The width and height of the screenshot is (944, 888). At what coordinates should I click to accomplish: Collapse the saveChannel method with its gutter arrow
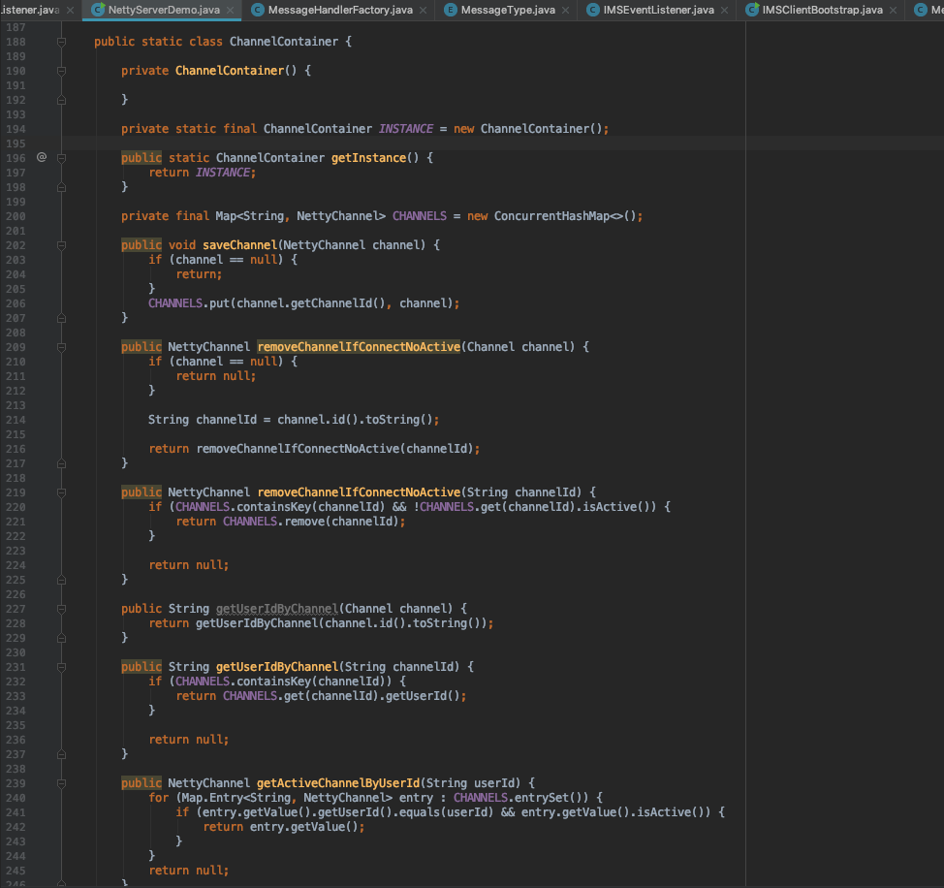(61, 245)
